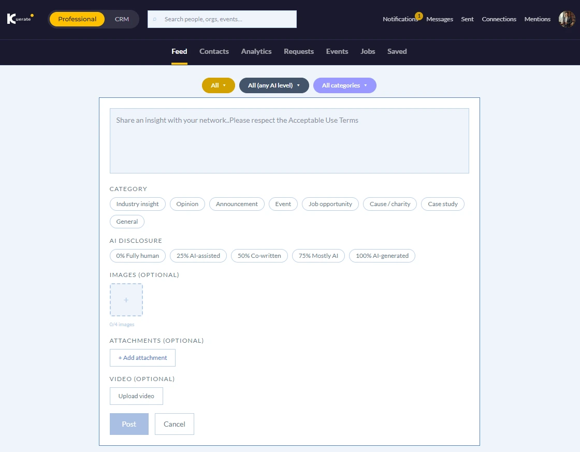Choose the Announcement category
580x452 pixels.
coord(237,204)
